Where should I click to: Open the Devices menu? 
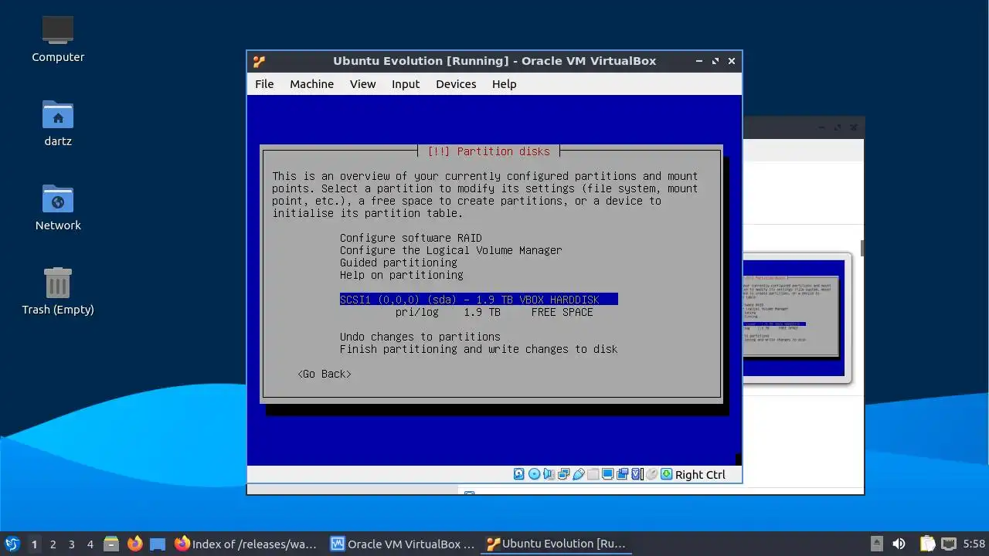point(456,84)
